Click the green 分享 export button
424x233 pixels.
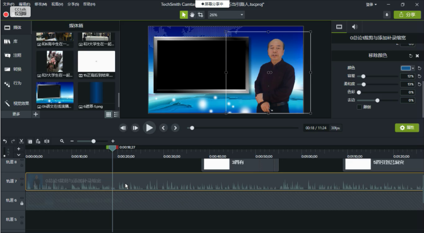(407, 15)
